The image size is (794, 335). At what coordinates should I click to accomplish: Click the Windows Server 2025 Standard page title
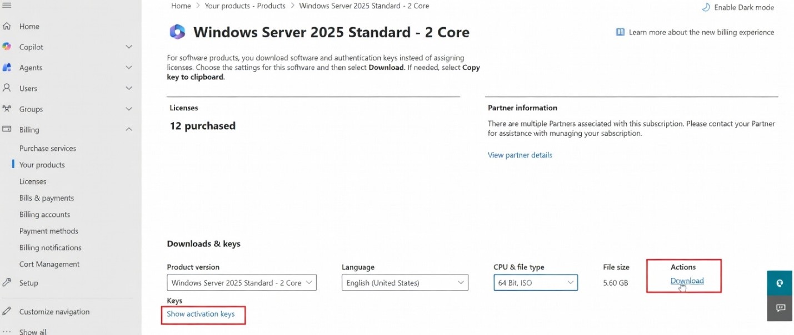(x=331, y=32)
